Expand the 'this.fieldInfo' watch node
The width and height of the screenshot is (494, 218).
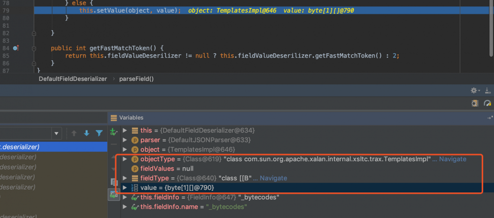pyautogui.click(x=125, y=198)
